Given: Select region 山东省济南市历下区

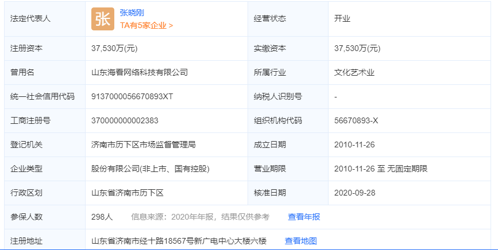Looking at the screenshot, I should coord(128,193).
